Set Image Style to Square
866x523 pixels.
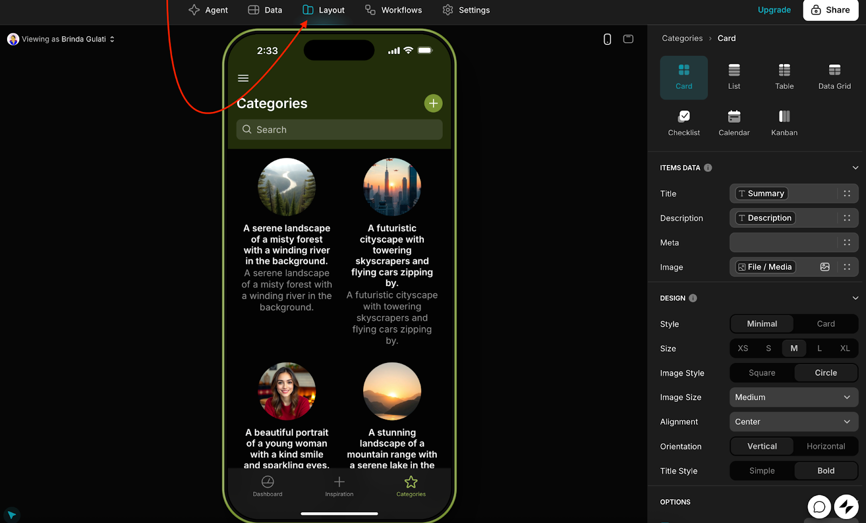[x=762, y=373]
